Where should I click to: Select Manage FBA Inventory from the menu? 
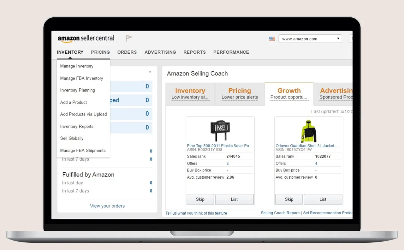point(81,78)
